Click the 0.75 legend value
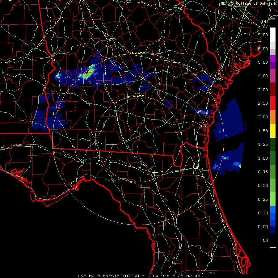278x278 pixels. (263, 172)
